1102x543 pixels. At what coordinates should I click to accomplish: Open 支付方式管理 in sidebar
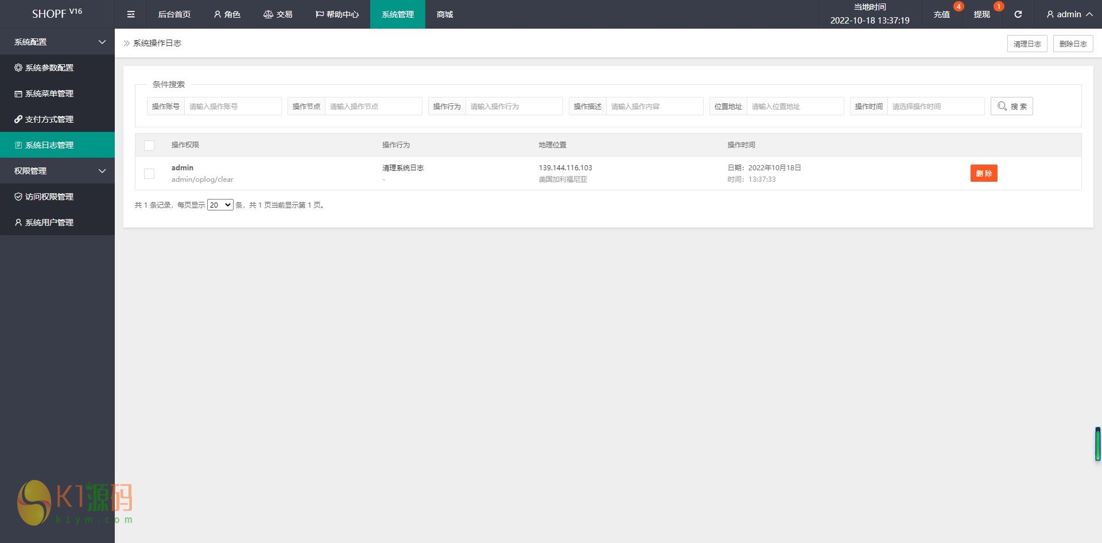(x=57, y=119)
